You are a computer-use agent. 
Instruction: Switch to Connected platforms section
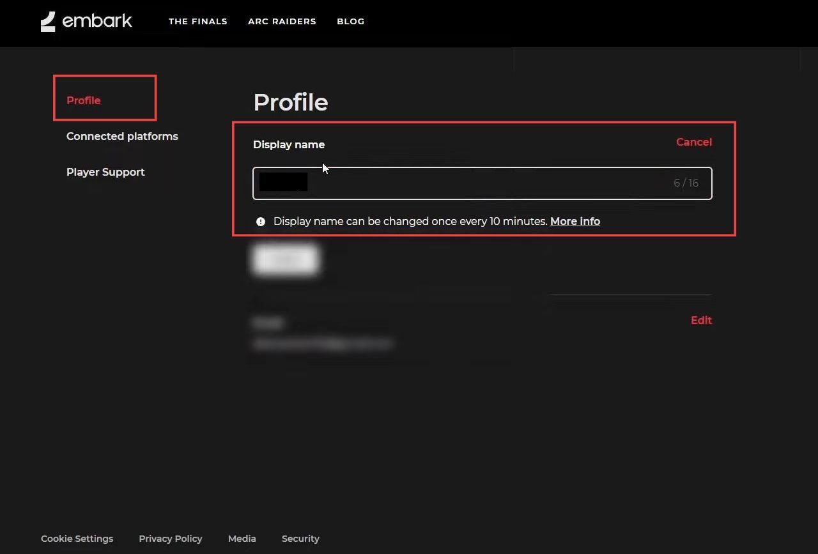pos(122,136)
